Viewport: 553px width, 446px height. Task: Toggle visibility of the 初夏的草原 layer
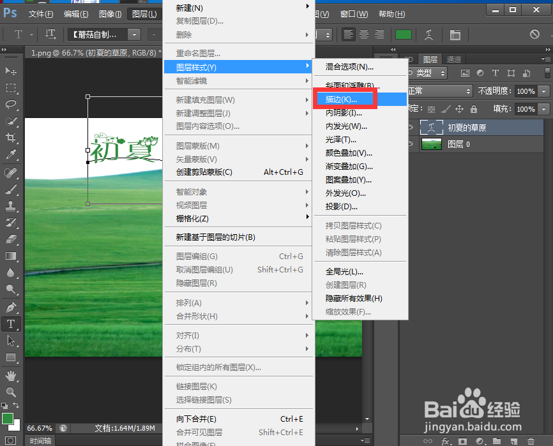411,127
